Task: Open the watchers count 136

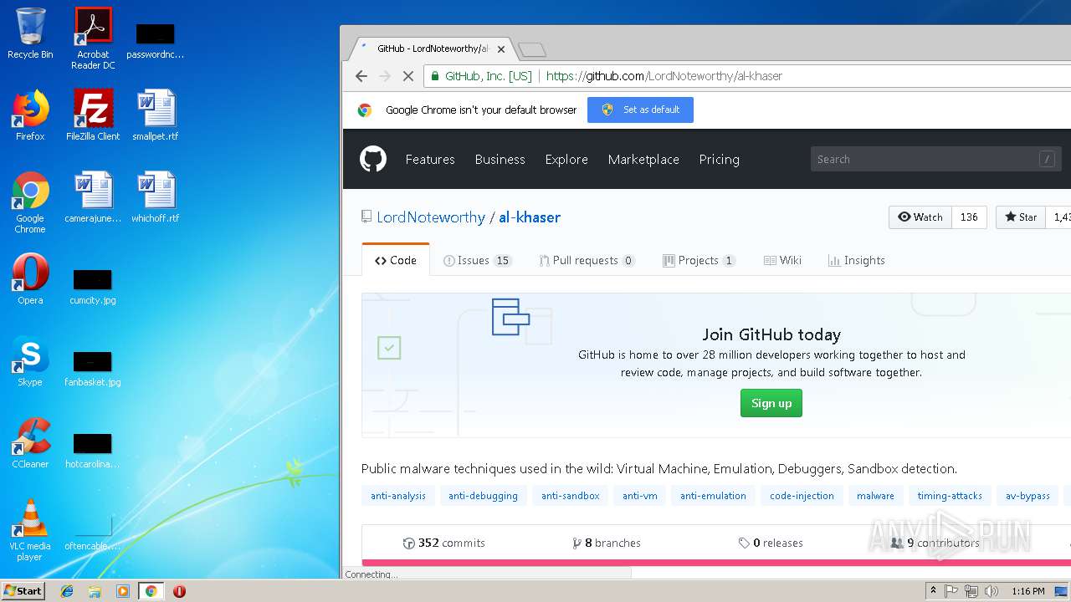Action: 969,217
